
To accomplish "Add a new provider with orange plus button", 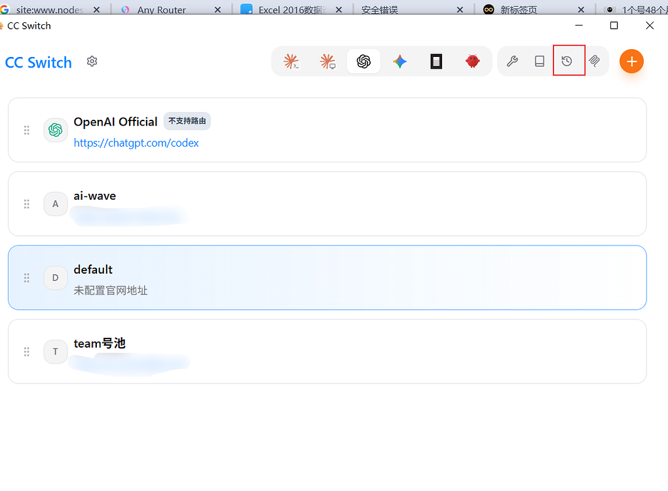I will coord(631,62).
